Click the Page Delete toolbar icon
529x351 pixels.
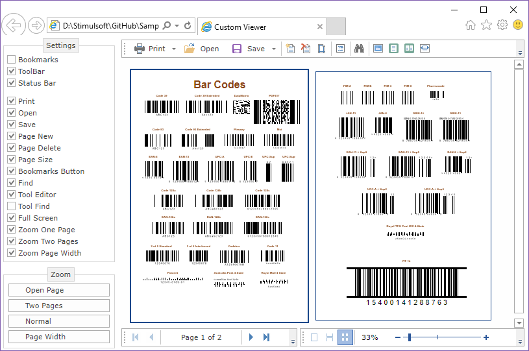pos(306,49)
